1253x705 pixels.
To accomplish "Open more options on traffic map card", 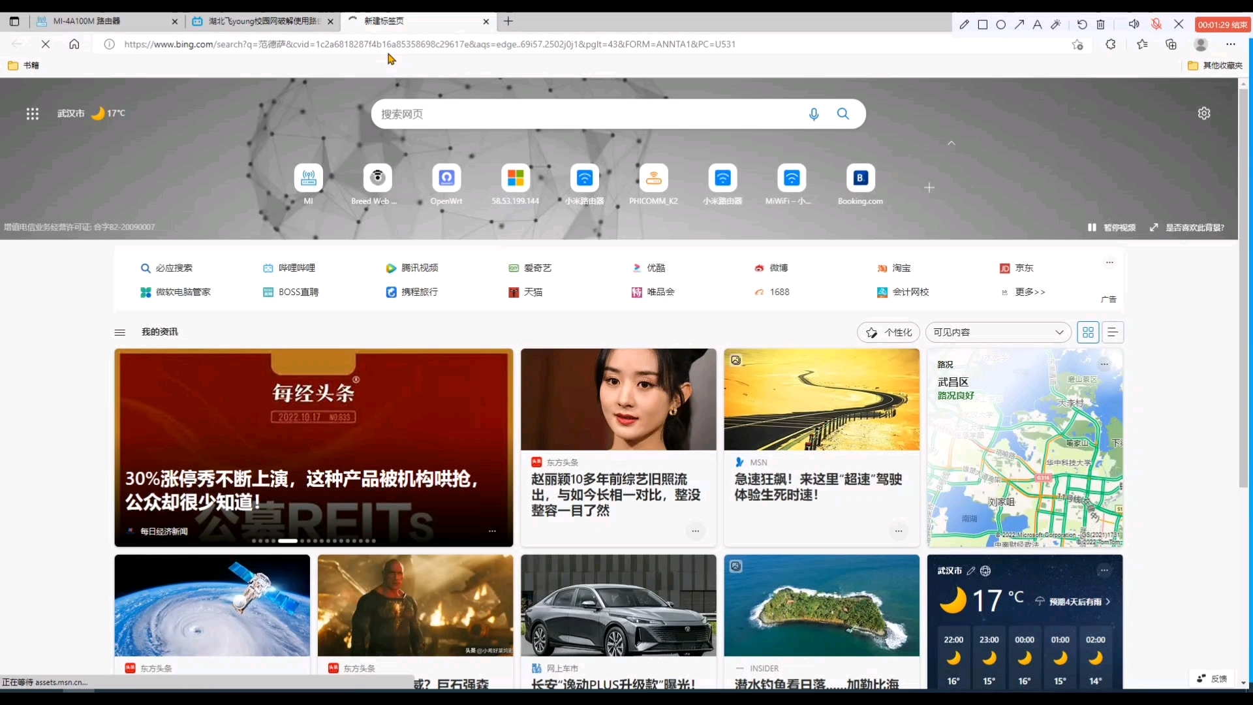I will [x=1104, y=364].
